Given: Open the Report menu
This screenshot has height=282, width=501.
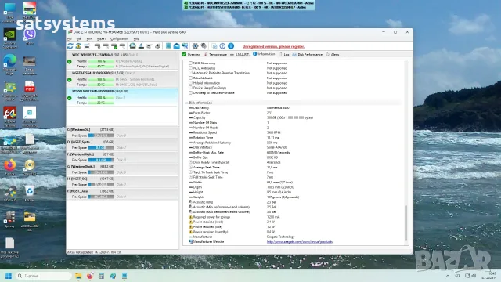Looking at the screenshot, I should pyautogui.click(x=101, y=38).
